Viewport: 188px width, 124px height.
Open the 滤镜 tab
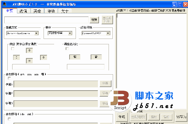[x=24, y=11]
